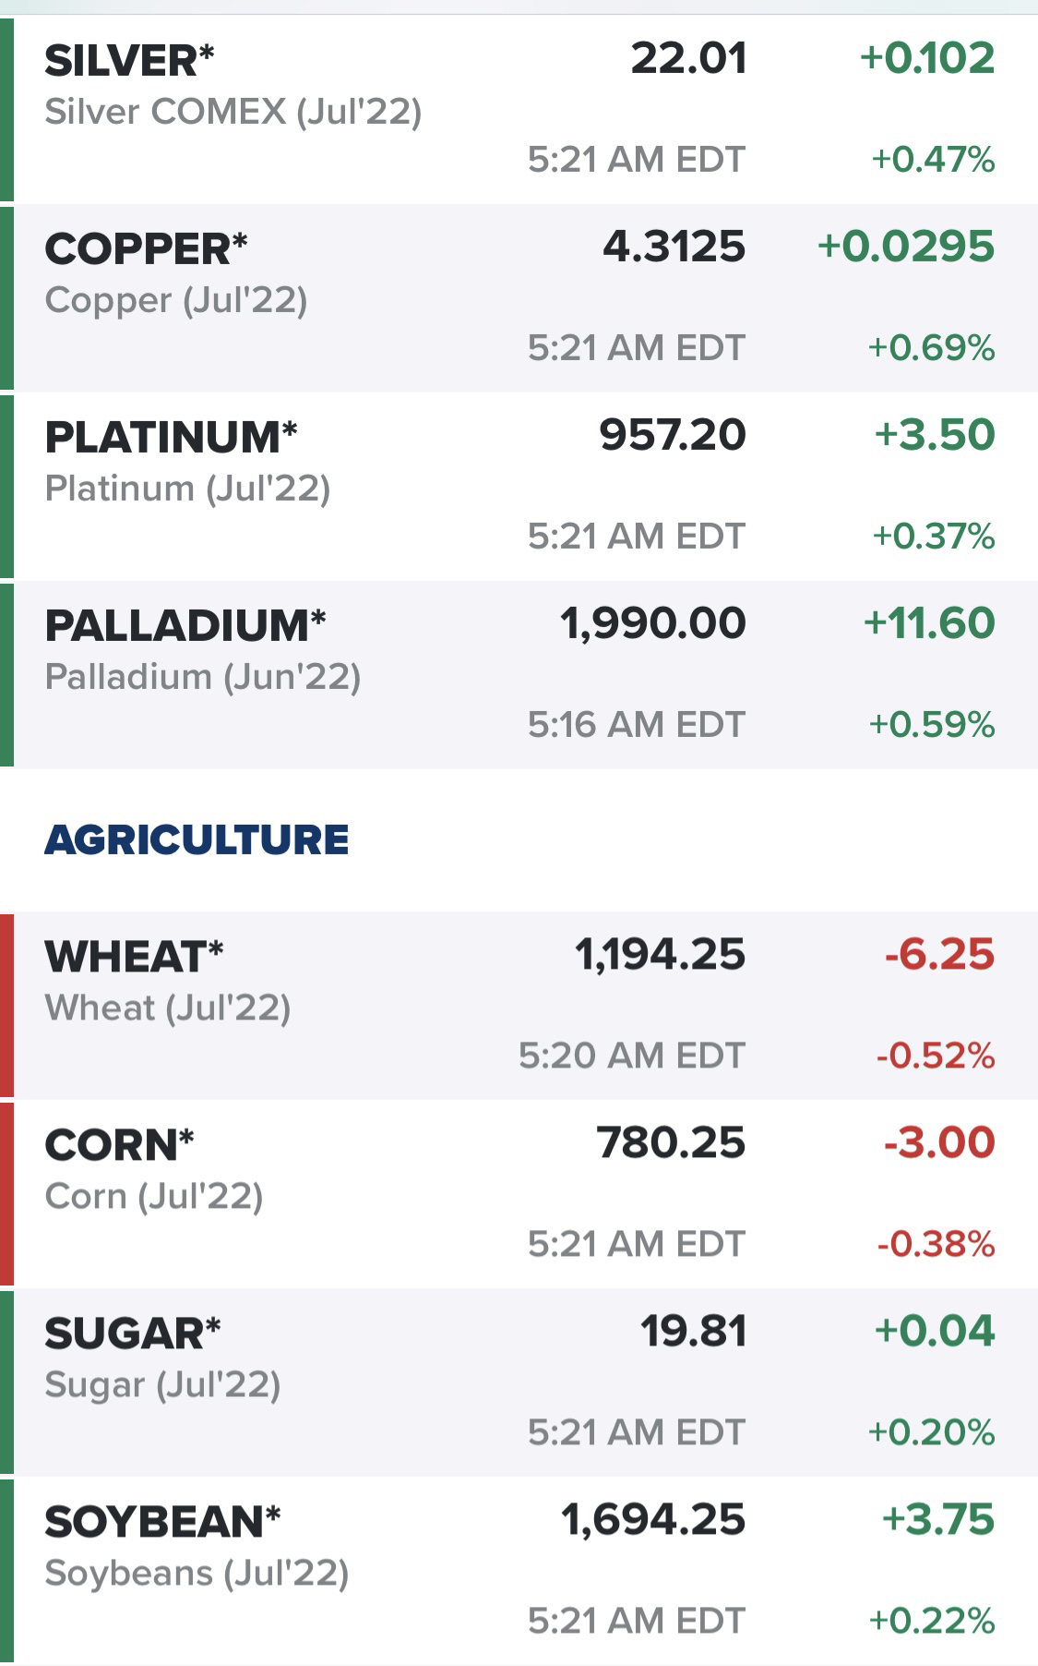Click the Soybeans (Jul'22) subtitle
The width and height of the screenshot is (1038, 1666).
[197, 1574]
